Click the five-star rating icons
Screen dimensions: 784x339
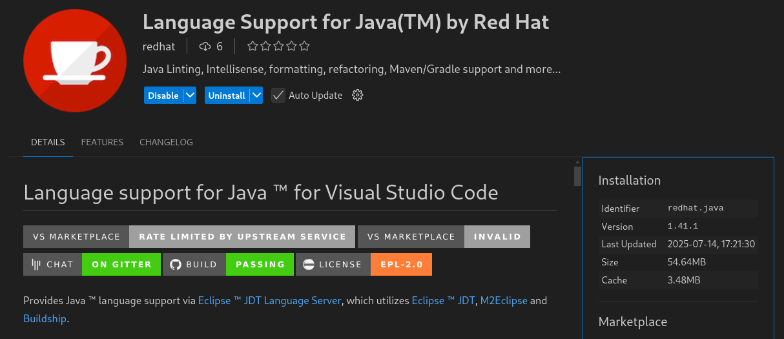tap(278, 46)
